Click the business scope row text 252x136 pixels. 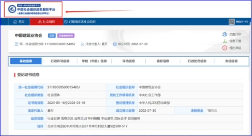coord(94,118)
